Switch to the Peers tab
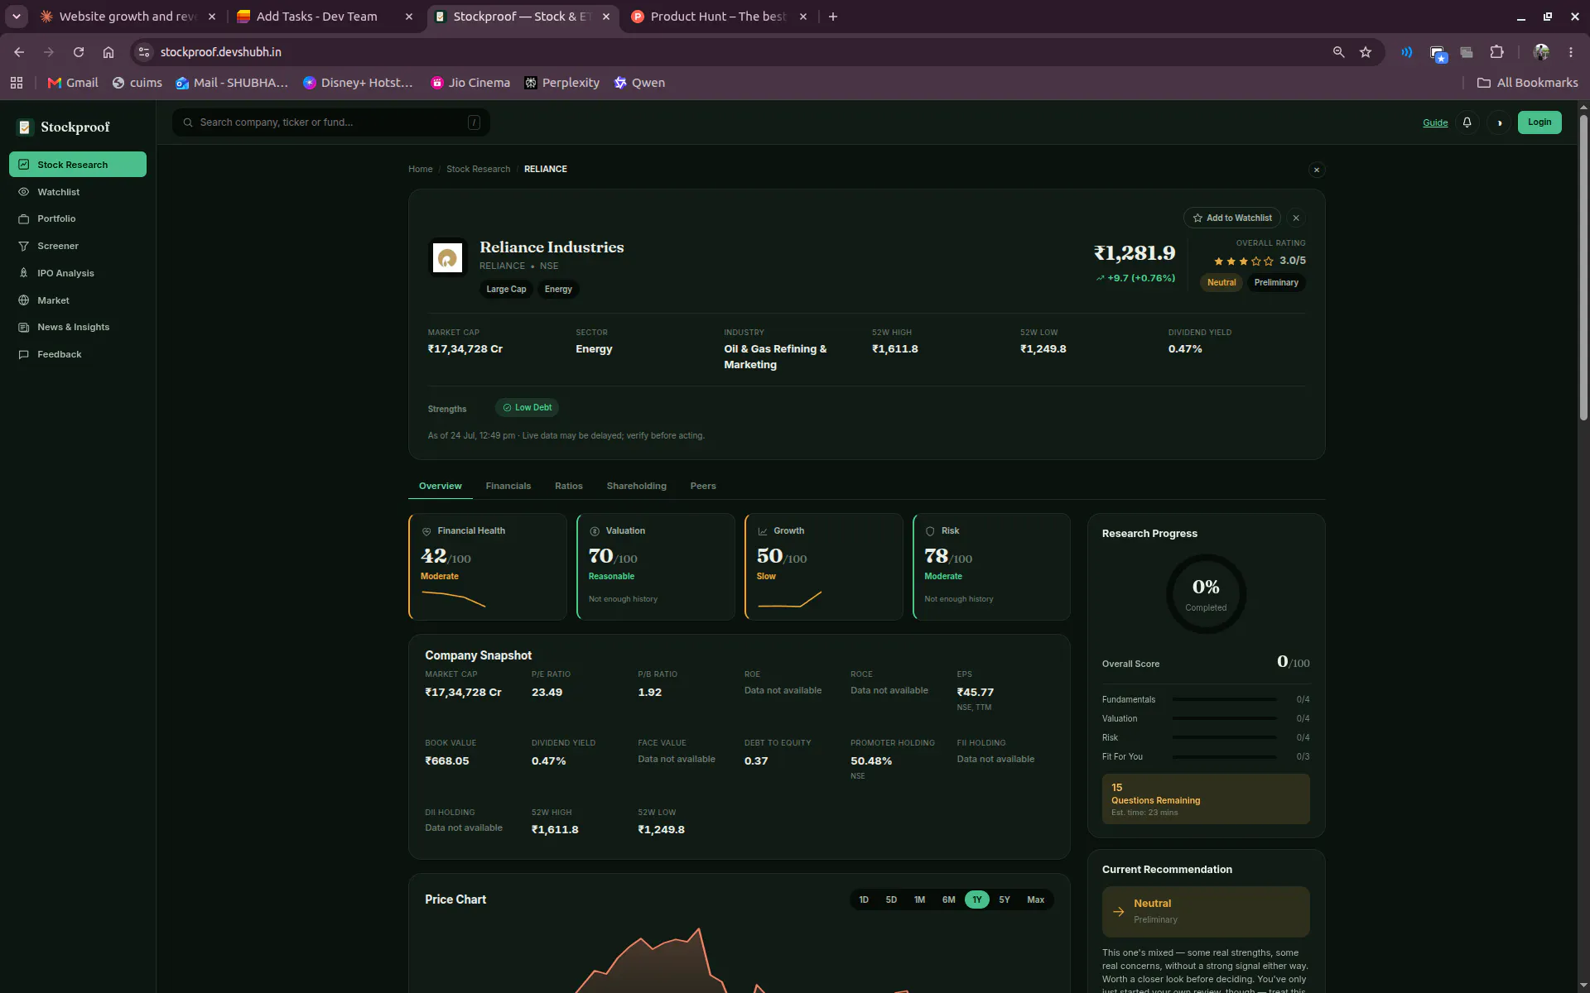1590x993 pixels. click(703, 486)
